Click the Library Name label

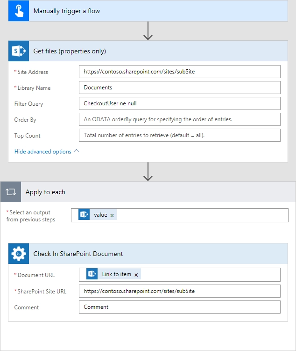34,88
